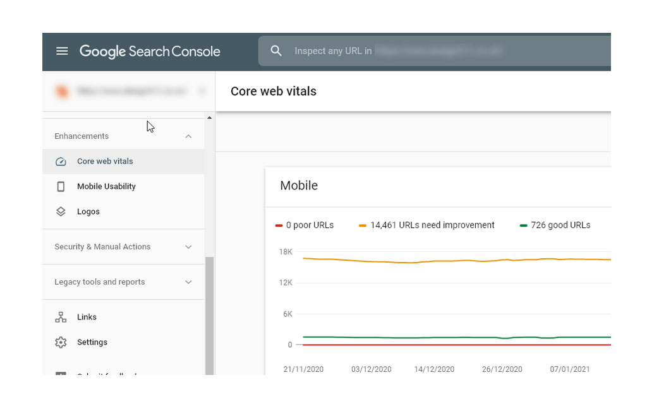The height and width of the screenshot is (404, 647).
Task: Select Core web vitals menu item
Action: pos(123,162)
